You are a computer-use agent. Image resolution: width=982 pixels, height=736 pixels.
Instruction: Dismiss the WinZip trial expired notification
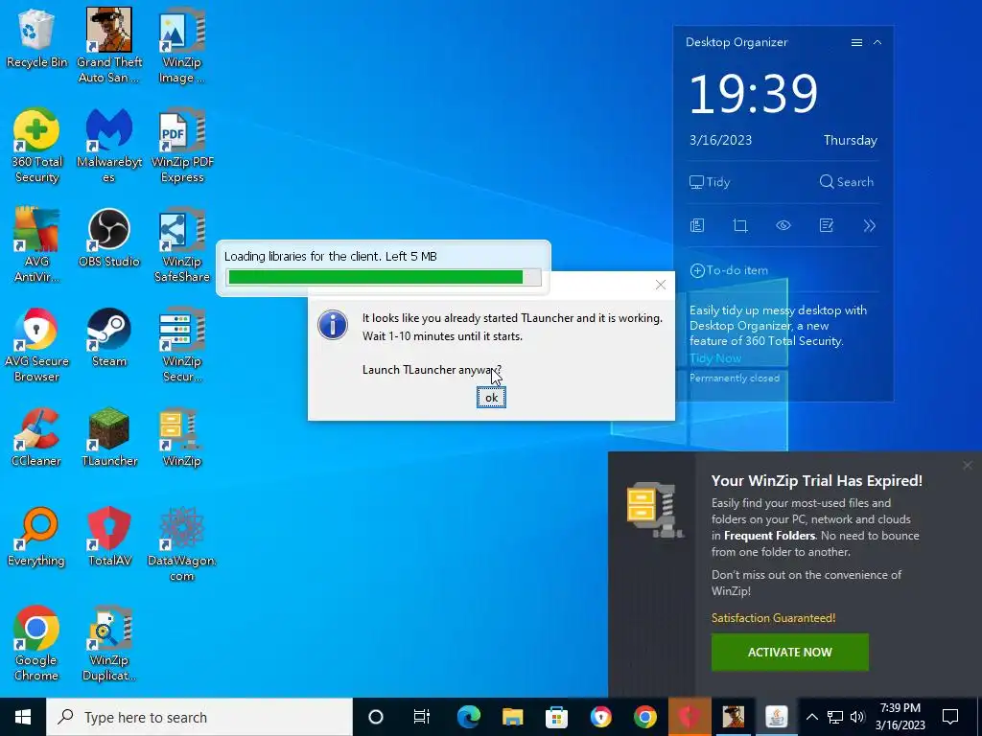pyautogui.click(x=968, y=465)
